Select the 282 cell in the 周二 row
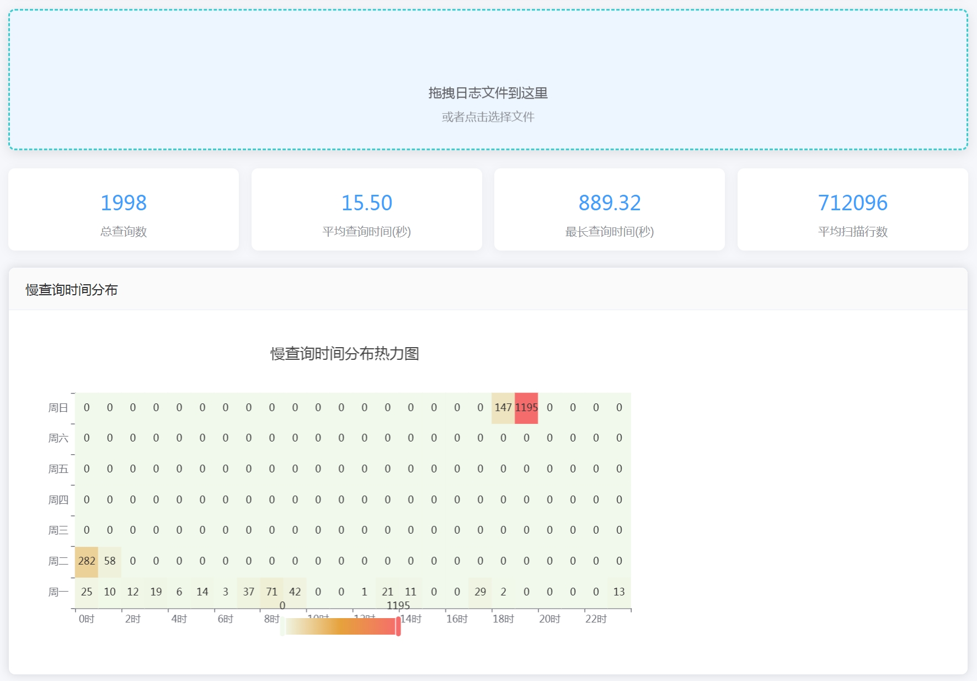The width and height of the screenshot is (977, 681). [x=87, y=561]
